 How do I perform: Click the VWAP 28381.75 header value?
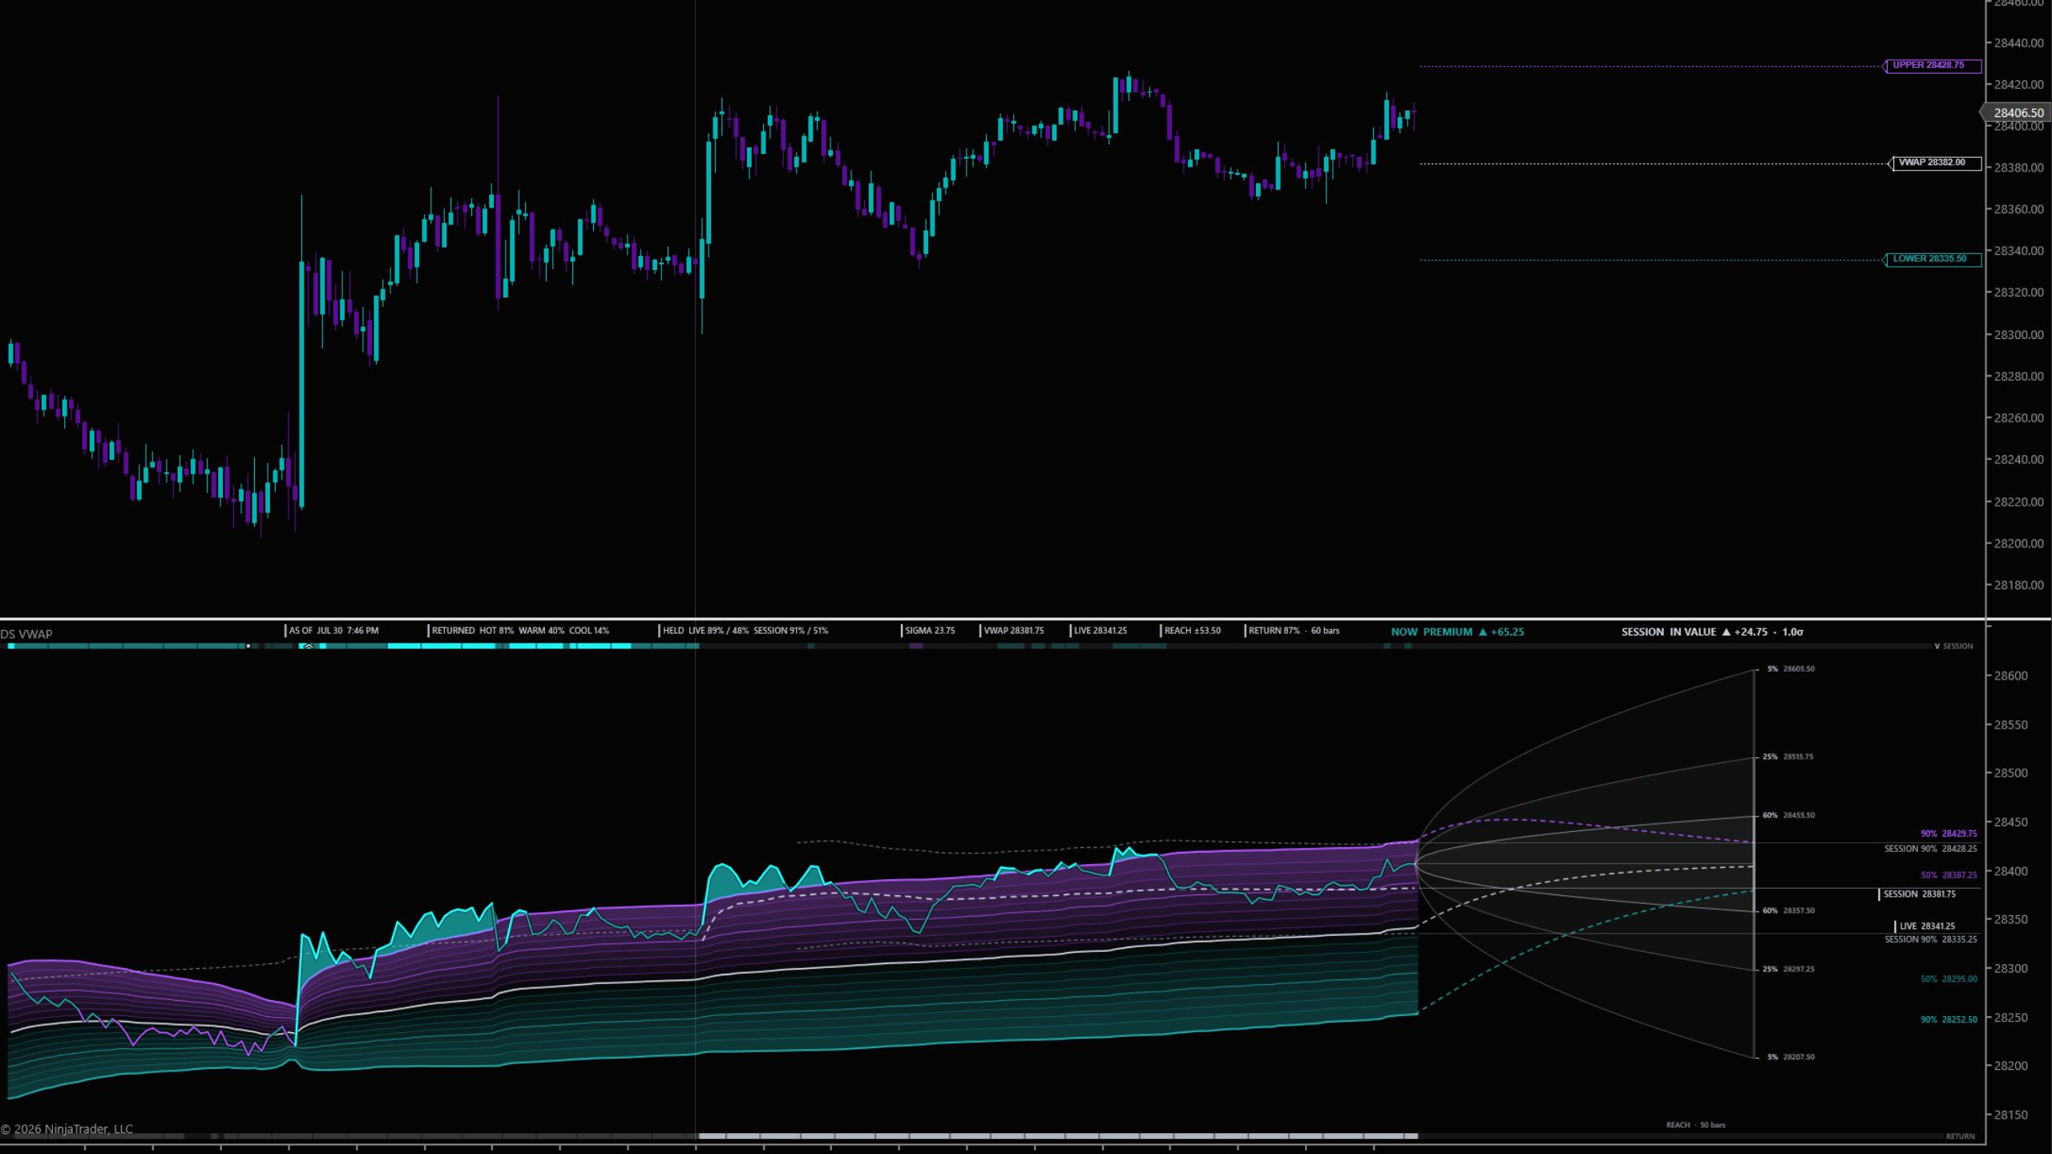(1013, 631)
